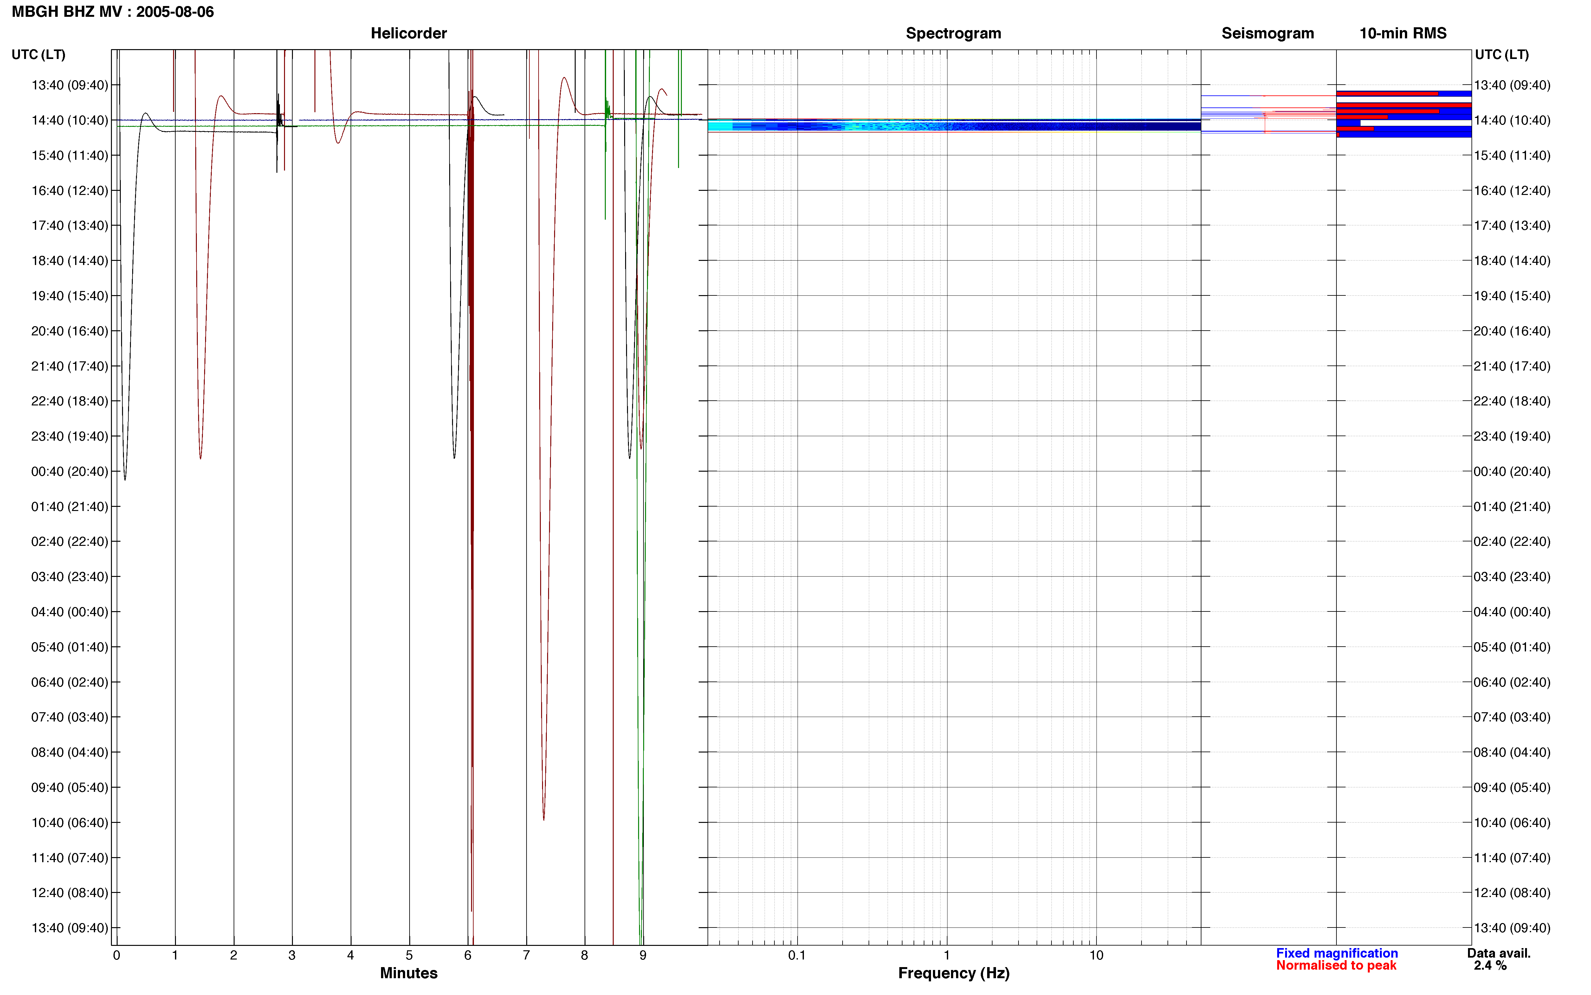Click the right '12:40 (08:40)' time label
Image resolution: width=1591 pixels, height=995 pixels.
coord(1512,893)
